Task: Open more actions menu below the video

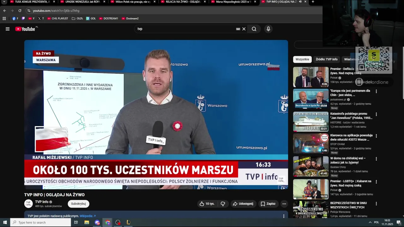Action: [x=284, y=204]
